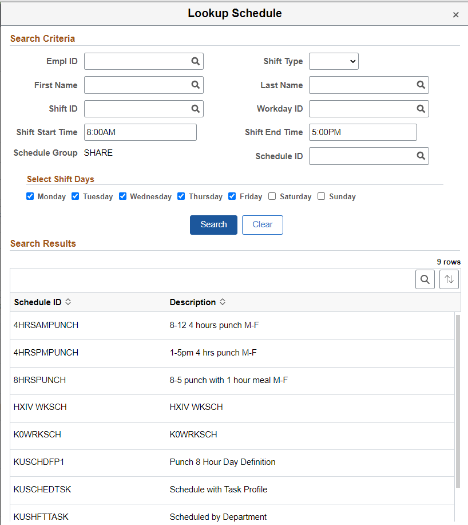The image size is (468, 525).
Task: Click the Clear button
Action: point(262,224)
